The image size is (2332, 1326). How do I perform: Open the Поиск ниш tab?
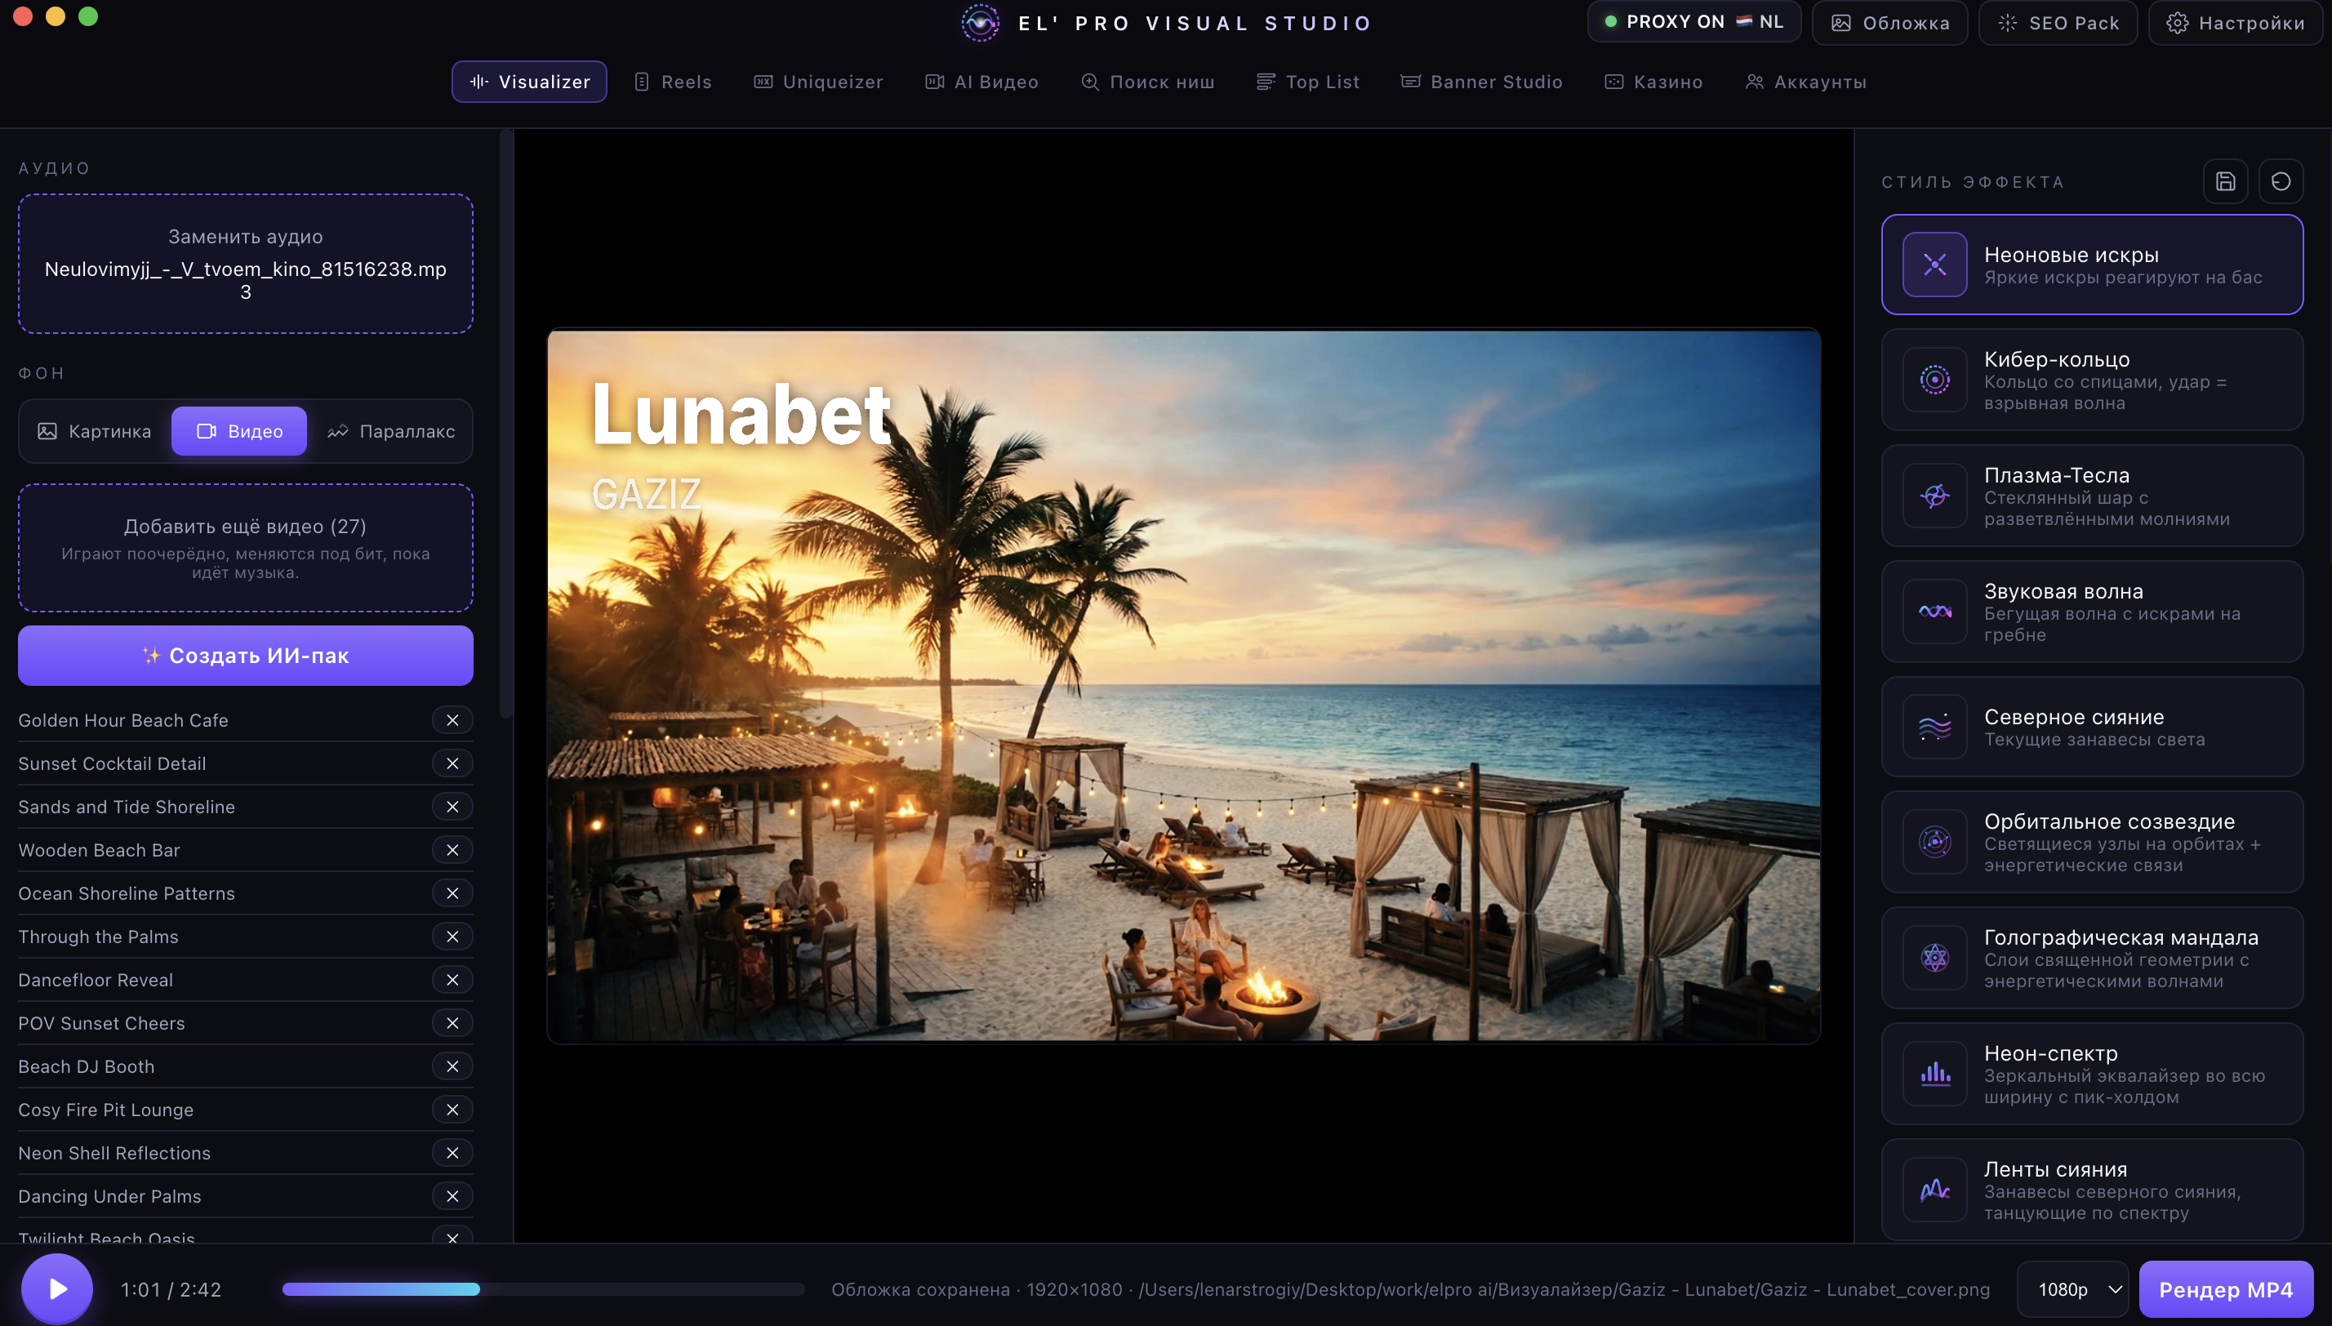1147,82
